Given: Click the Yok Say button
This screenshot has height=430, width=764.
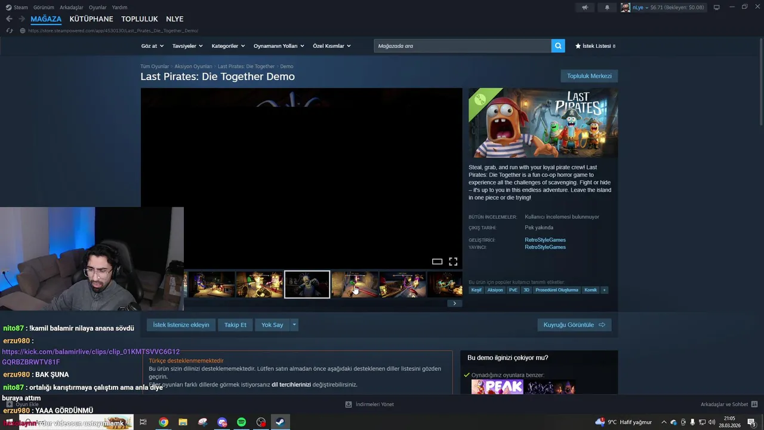Looking at the screenshot, I should (272, 325).
